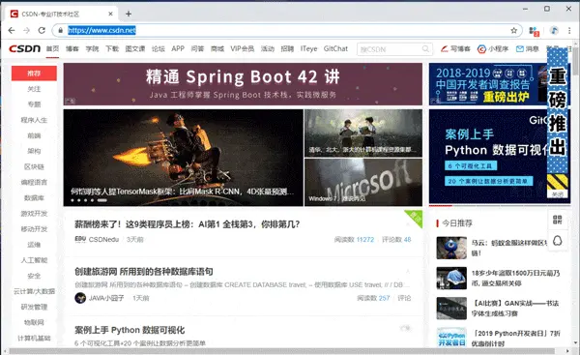The image size is (580, 355).
Task: Open the GitChat navigation item
Action: [335, 48]
